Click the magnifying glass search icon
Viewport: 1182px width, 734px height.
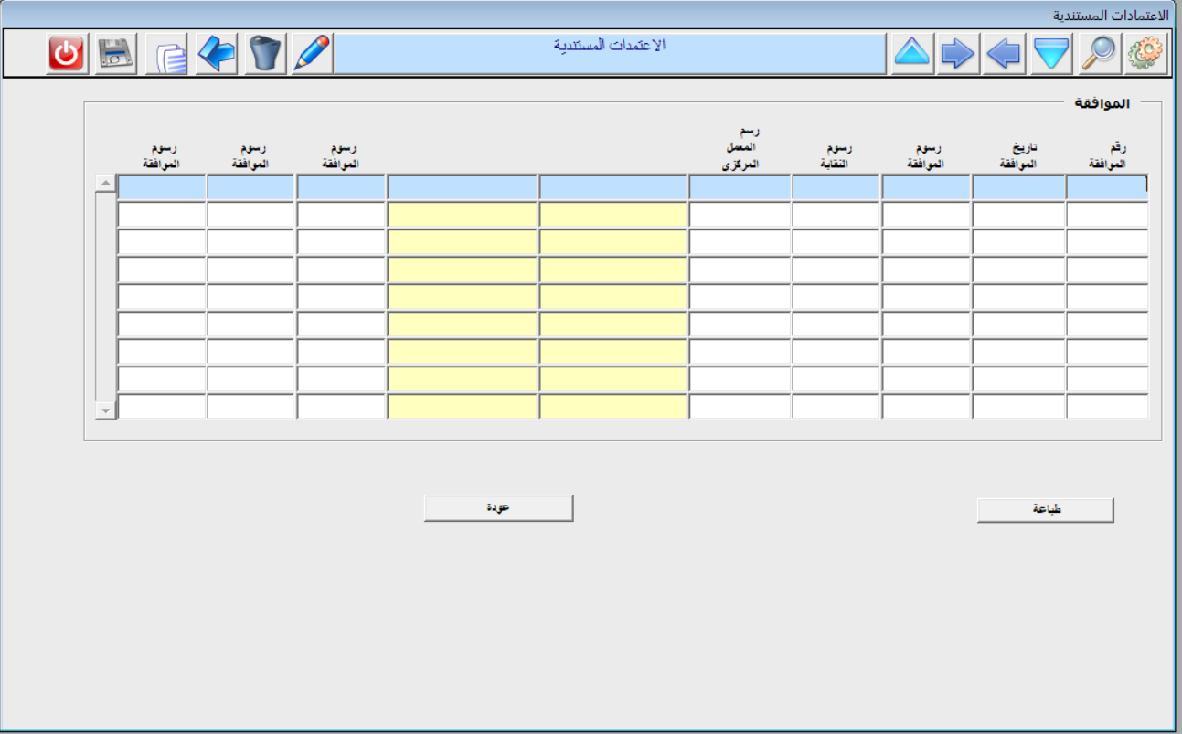pos(1099,55)
